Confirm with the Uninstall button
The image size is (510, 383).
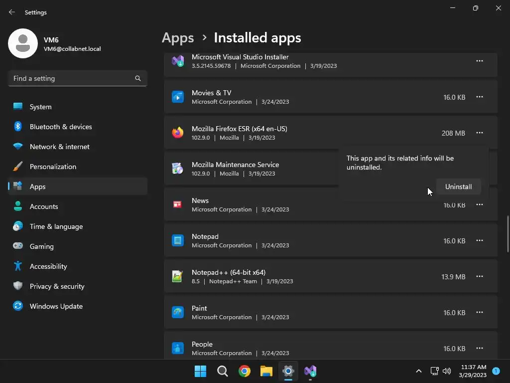(458, 187)
